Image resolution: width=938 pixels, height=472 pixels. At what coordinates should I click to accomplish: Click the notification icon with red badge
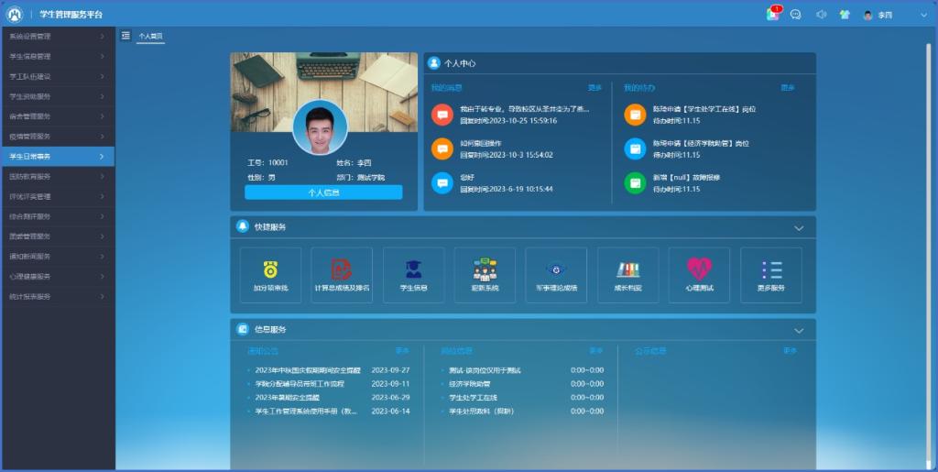(773, 15)
